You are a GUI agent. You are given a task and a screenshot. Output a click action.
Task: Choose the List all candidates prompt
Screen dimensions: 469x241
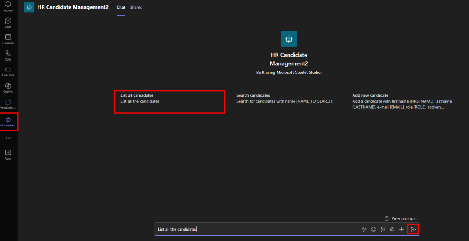tap(169, 101)
